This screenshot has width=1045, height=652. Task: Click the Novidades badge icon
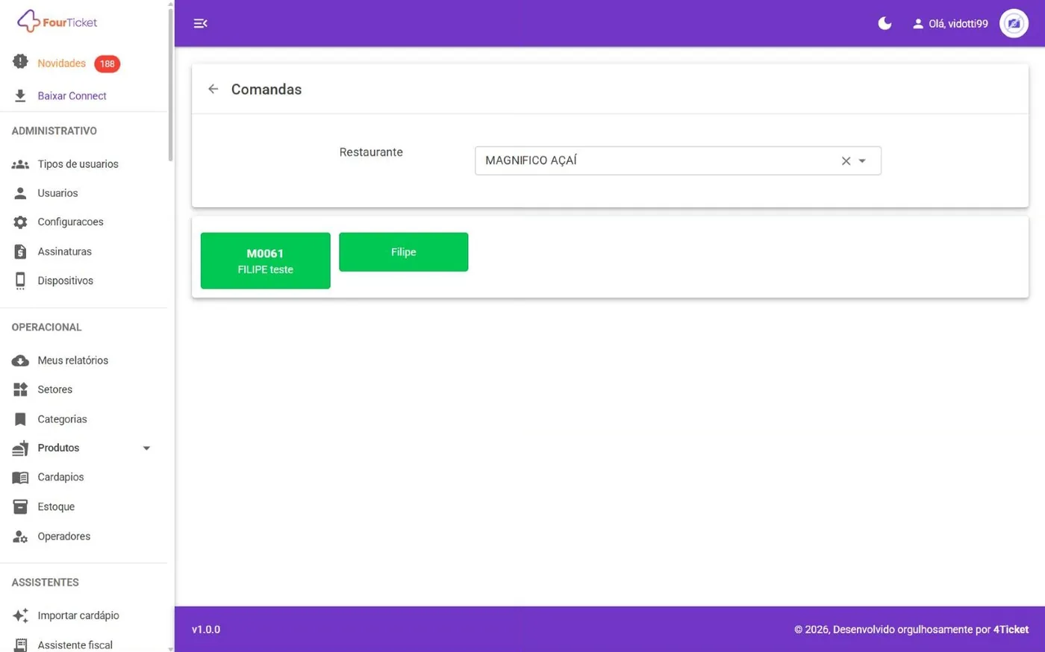click(20, 62)
